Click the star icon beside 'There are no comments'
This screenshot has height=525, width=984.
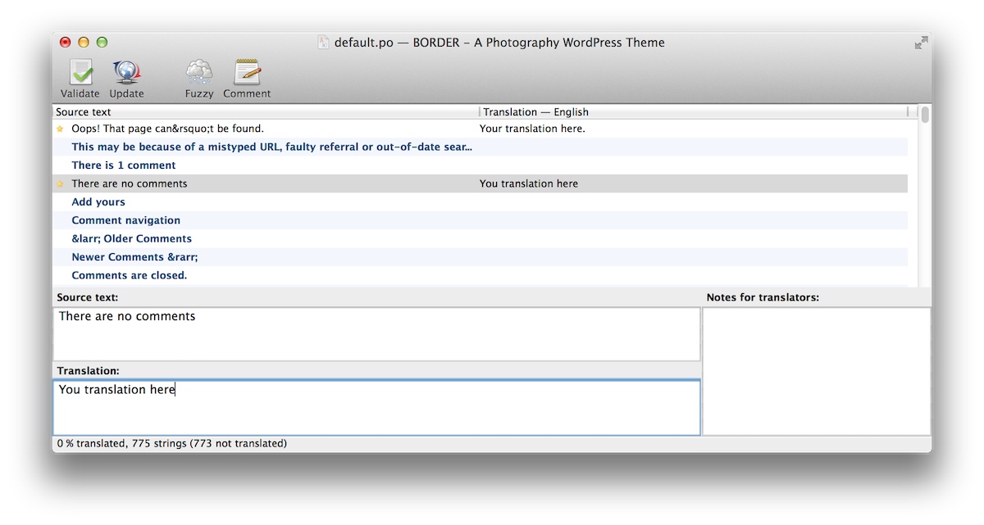tap(60, 184)
